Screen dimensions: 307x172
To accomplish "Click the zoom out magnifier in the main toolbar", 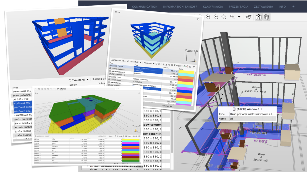I will (216, 17).
